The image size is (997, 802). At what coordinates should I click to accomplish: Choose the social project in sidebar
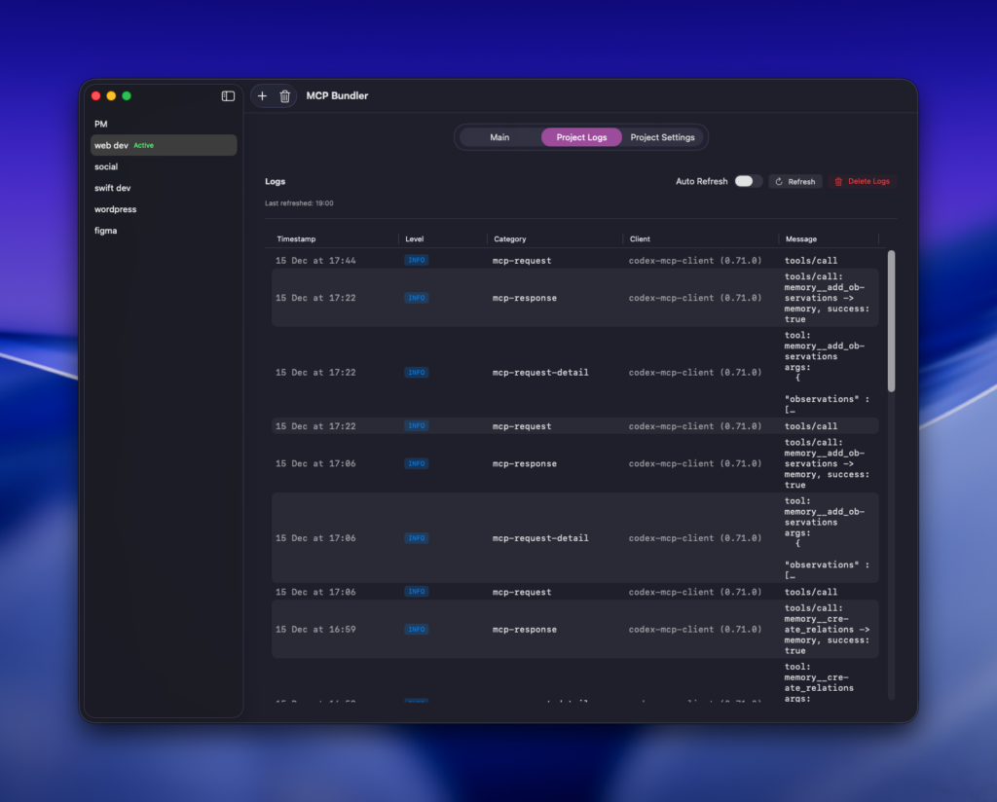106,166
